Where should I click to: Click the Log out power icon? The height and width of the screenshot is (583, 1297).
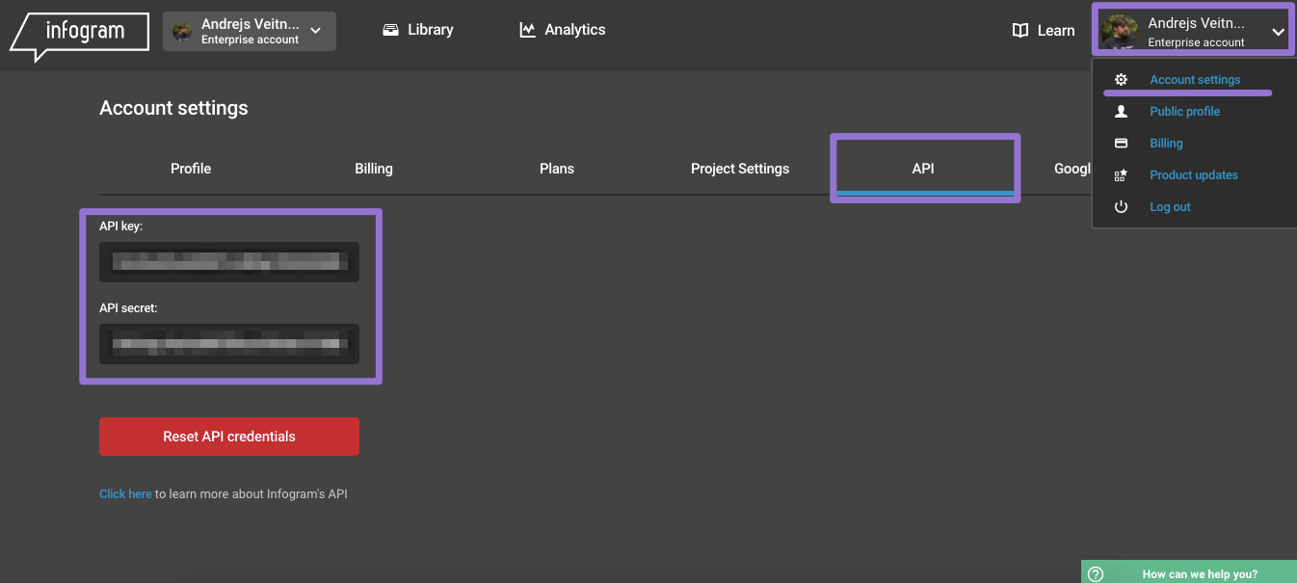[x=1121, y=207]
